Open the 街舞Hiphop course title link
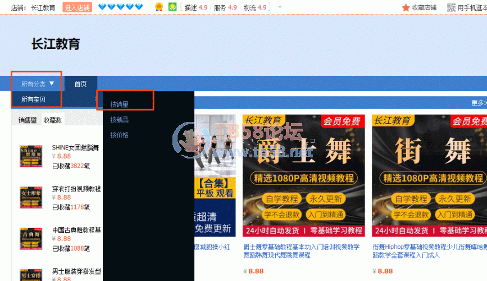This screenshot has width=487, height=281. [426, 250]
